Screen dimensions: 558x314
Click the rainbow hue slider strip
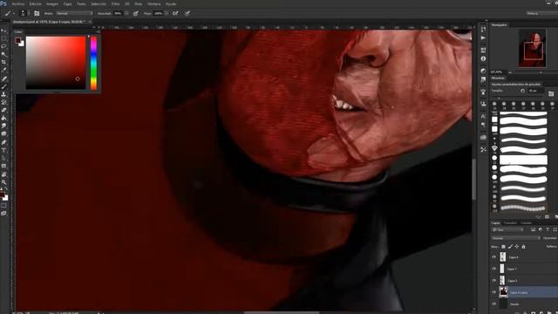[x=93, y=63]
